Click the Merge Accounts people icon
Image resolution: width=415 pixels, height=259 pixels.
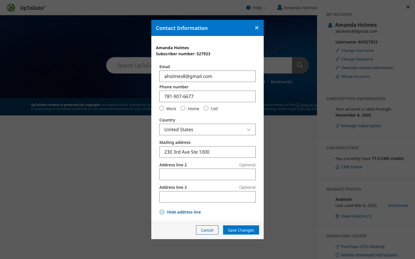click(x=337, y=76)
